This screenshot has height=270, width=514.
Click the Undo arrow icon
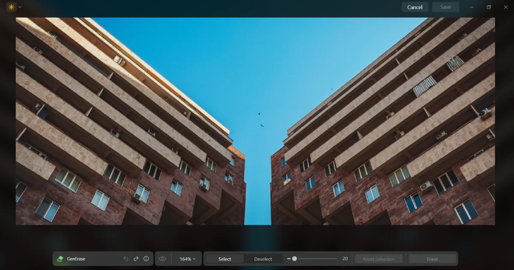coord(126,258)
